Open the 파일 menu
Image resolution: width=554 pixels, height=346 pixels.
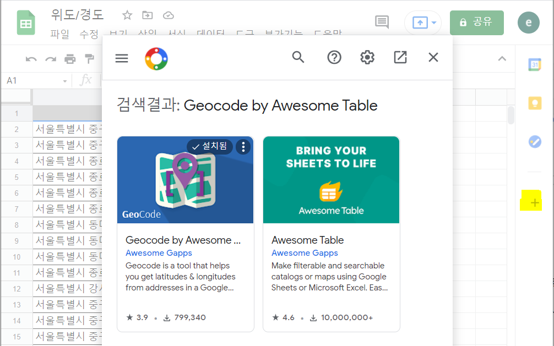click(x=59, y=34)
